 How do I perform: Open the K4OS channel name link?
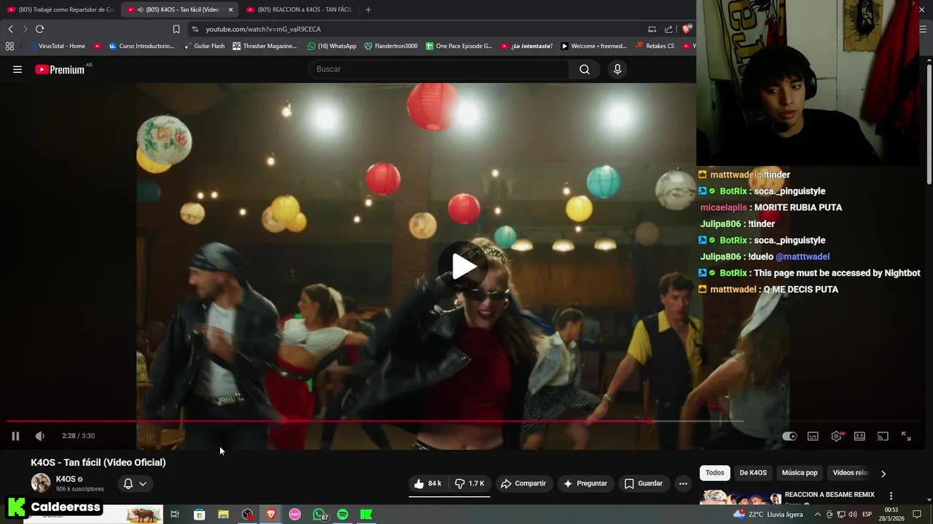[66, 479]
